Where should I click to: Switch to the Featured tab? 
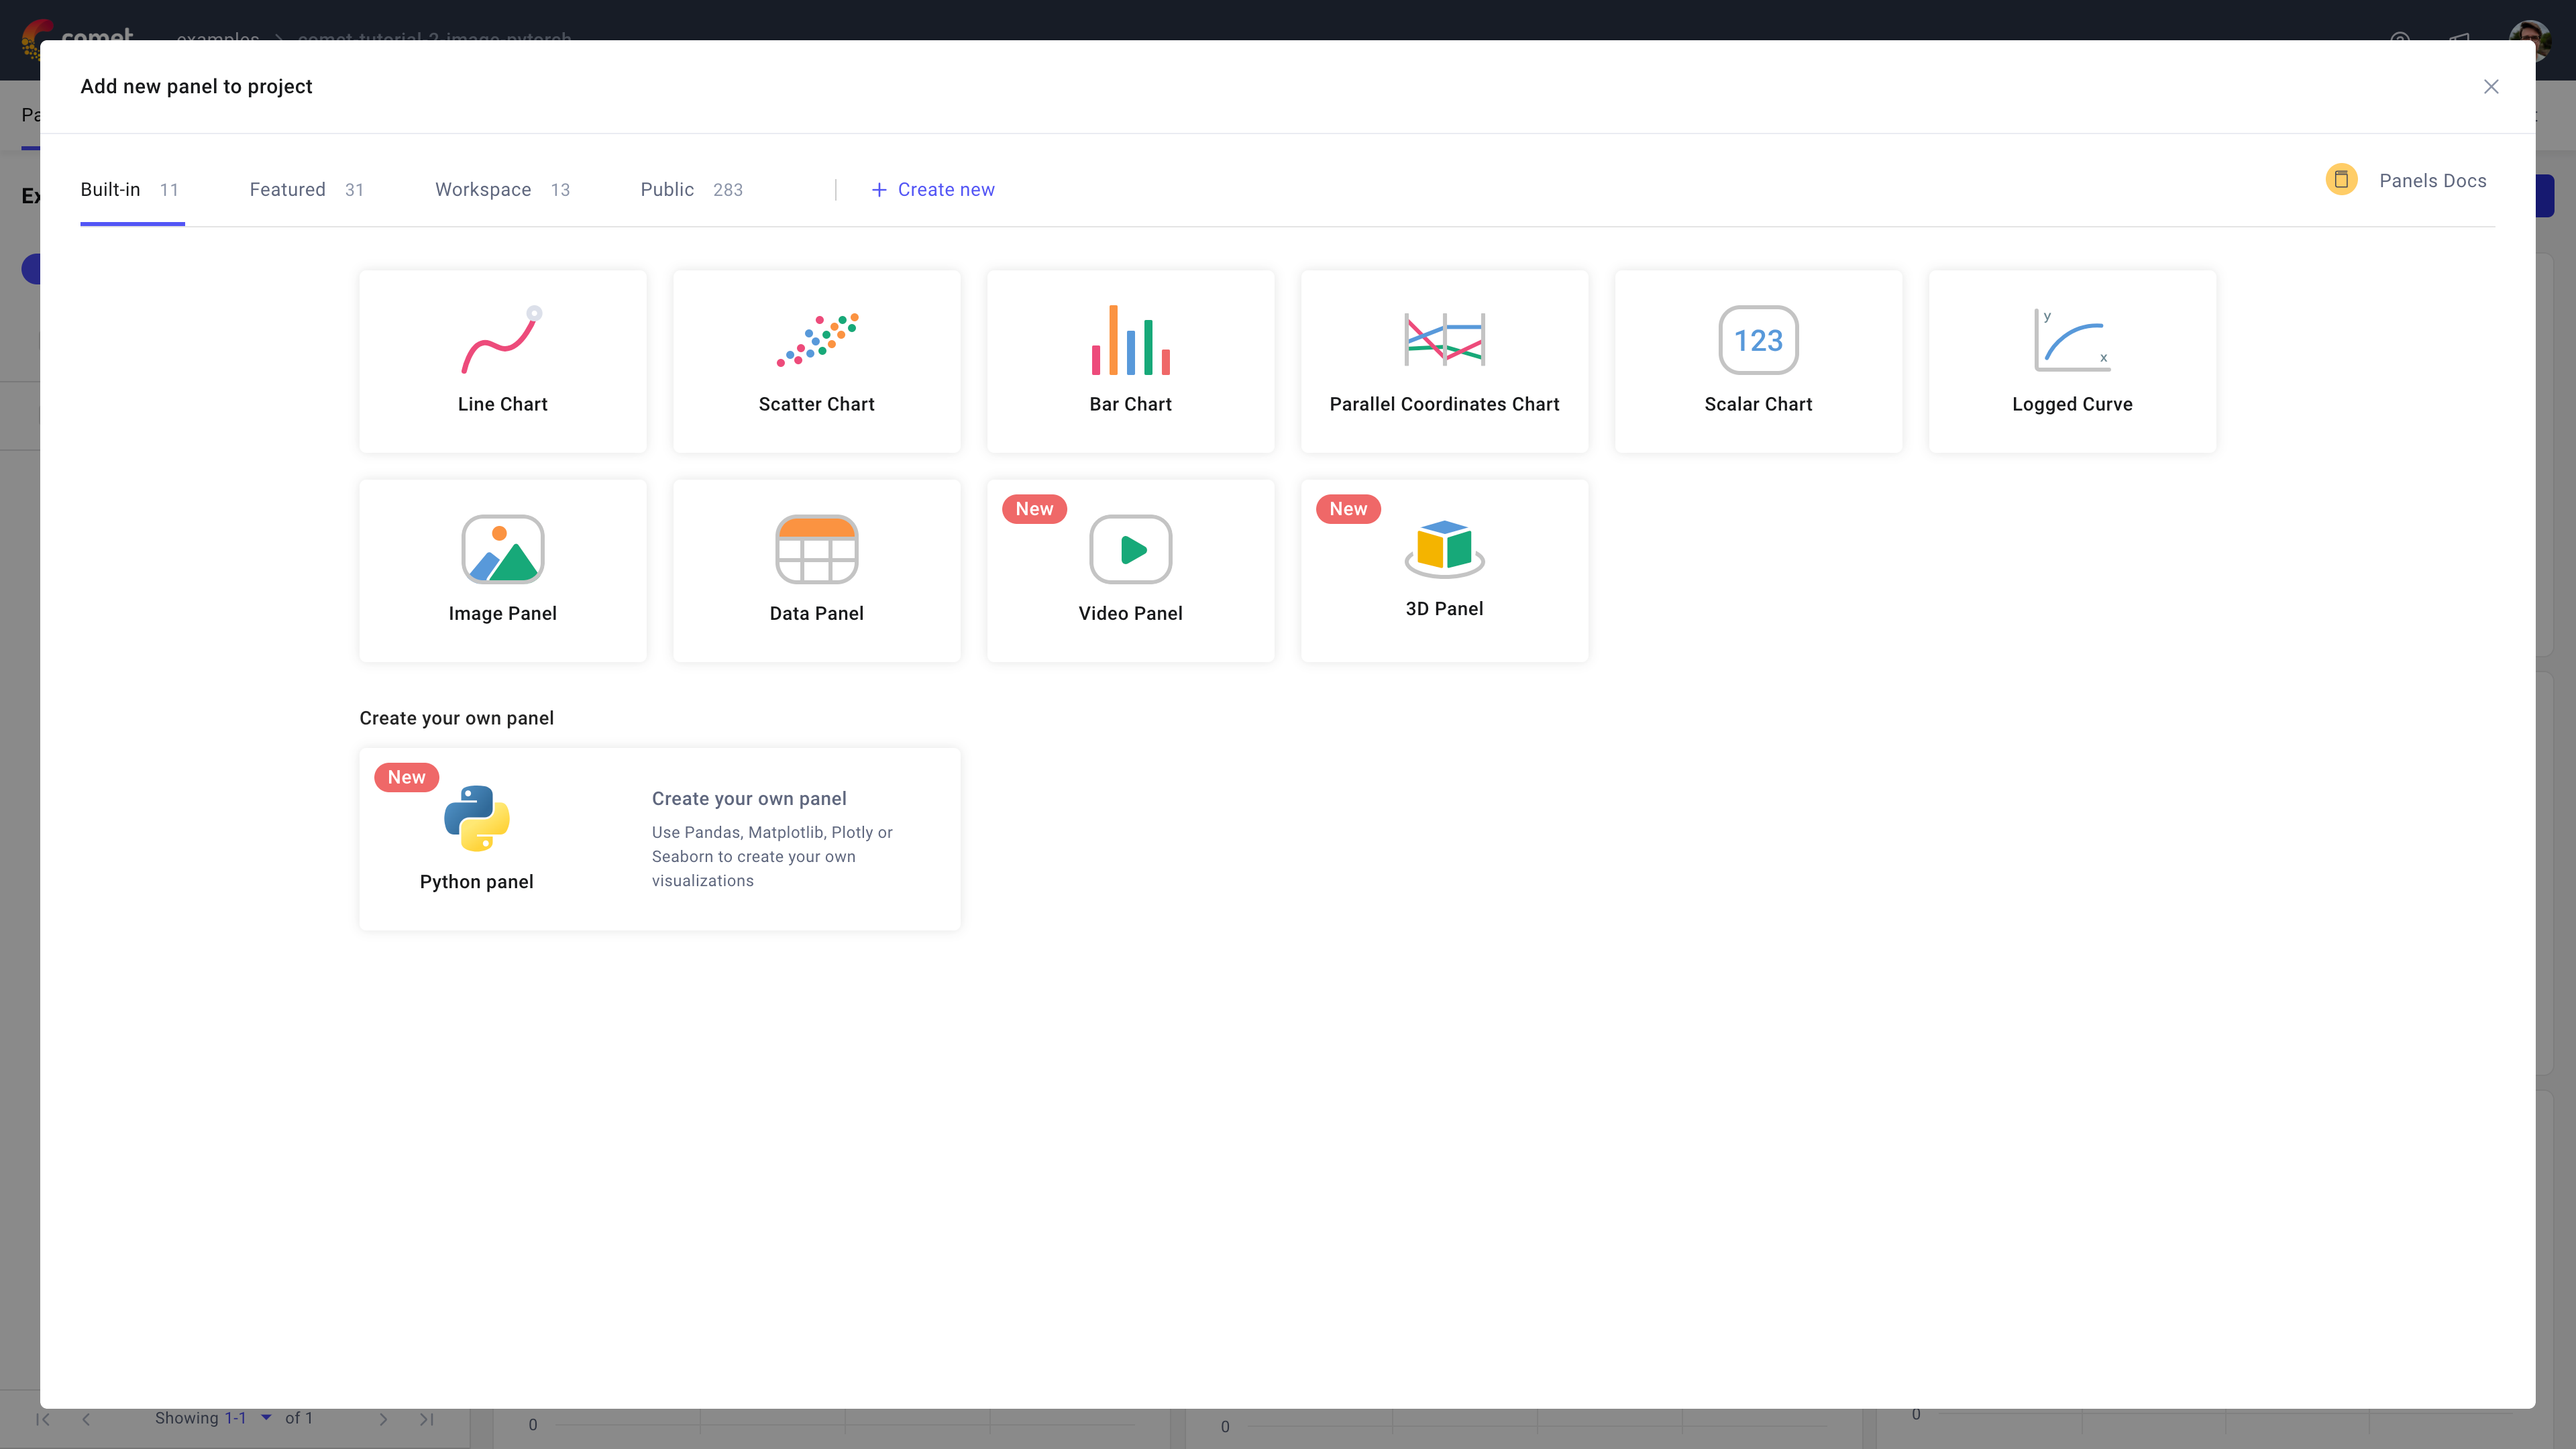[288, 190]
